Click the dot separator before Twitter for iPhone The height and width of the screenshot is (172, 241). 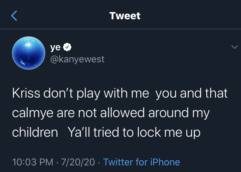(99, 162)
